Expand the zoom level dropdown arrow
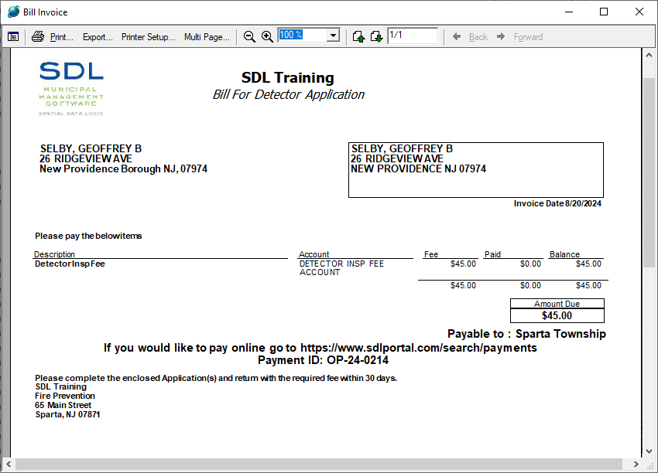 pos(333,36)
